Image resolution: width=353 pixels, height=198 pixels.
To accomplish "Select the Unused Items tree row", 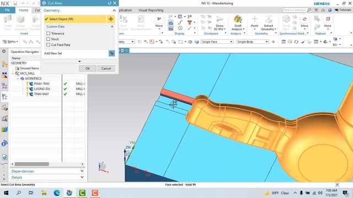I will pyautogui.click(x=29, y=68).
